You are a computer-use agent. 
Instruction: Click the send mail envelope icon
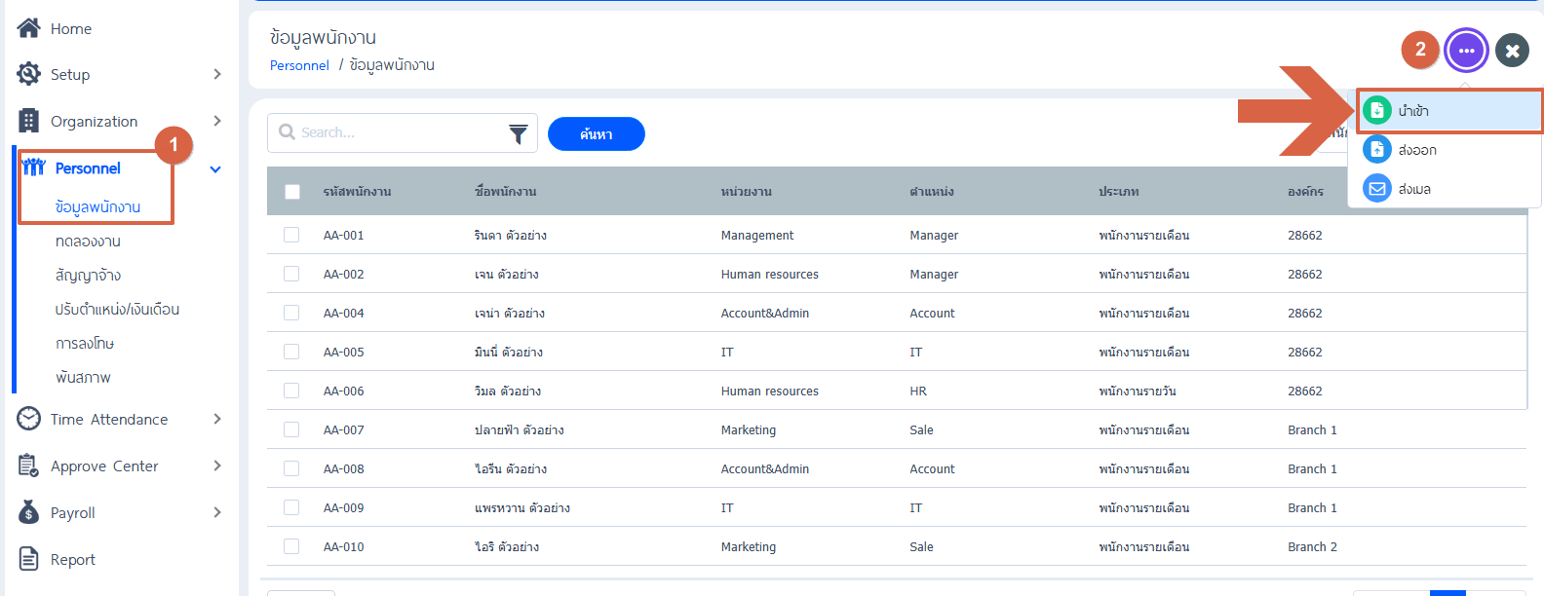point(1377,188)
